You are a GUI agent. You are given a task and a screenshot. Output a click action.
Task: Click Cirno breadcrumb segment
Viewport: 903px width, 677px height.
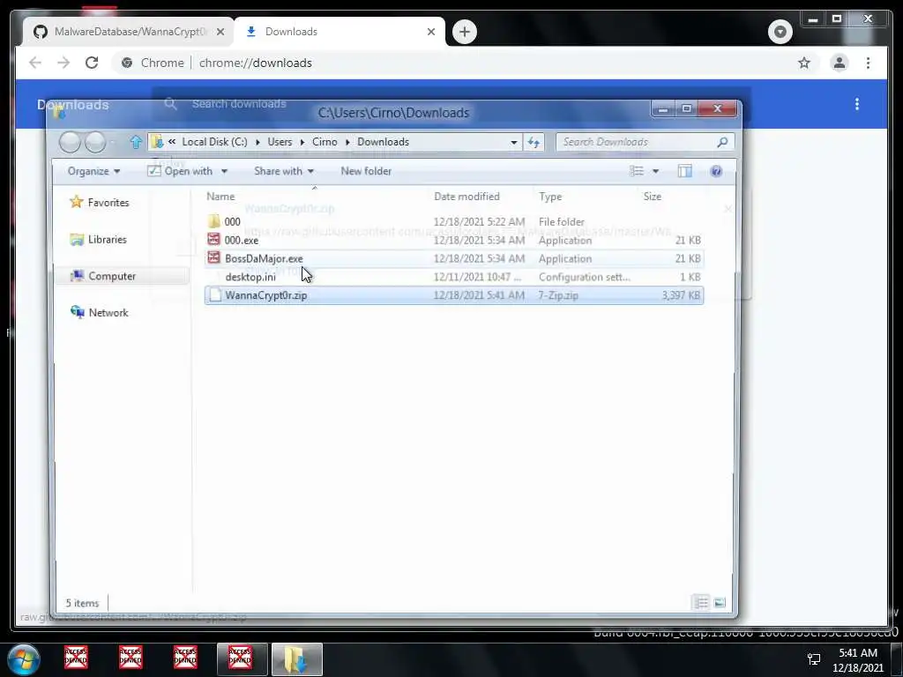tap(325, 142)
